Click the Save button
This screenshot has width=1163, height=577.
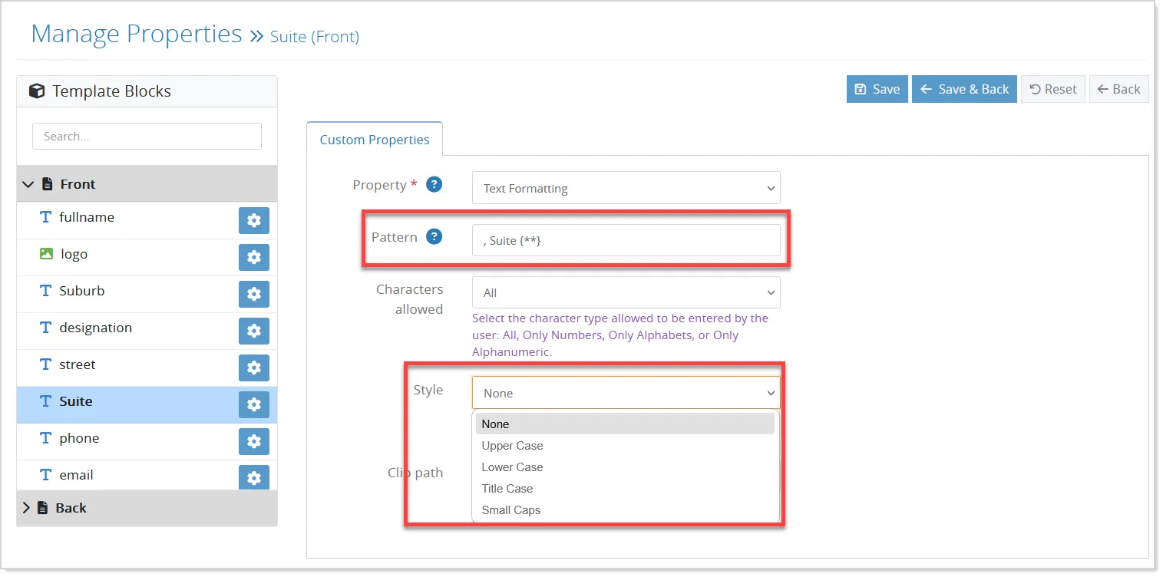(x=877, y=89)
